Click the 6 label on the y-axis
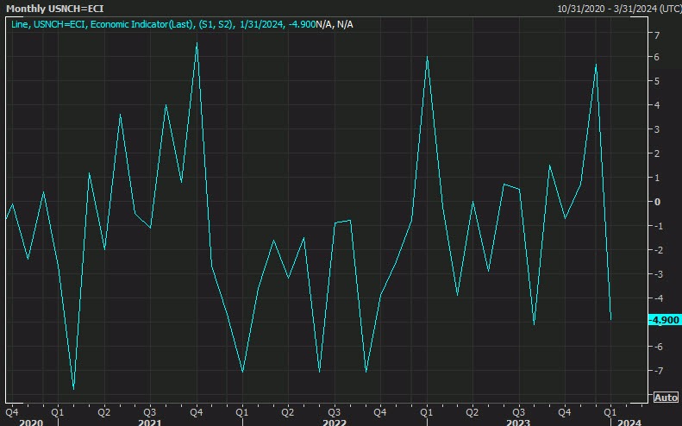 pos(657,57)
